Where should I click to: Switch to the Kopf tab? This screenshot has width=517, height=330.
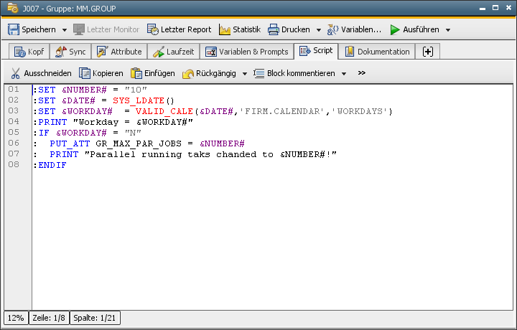29,52
